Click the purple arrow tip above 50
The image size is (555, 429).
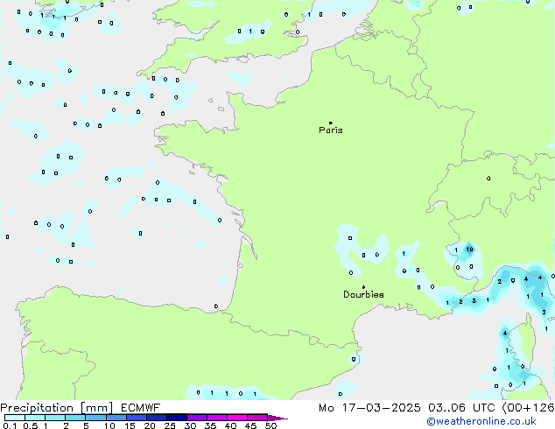(x=277, y=418)
